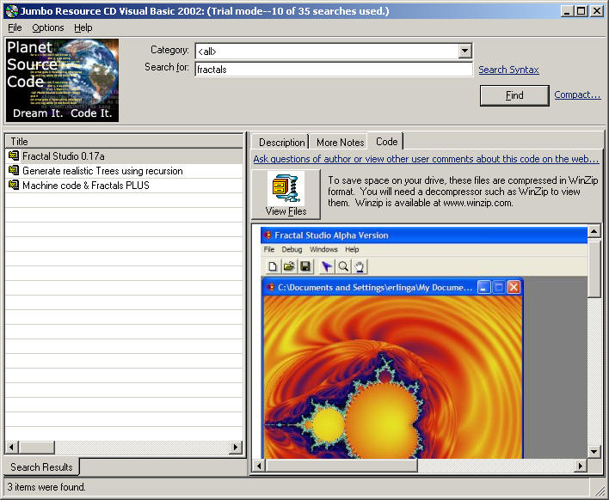Select the magnifier zoom tool in the preview
This screenshot has height=500, width=609.
pos(343,266)
